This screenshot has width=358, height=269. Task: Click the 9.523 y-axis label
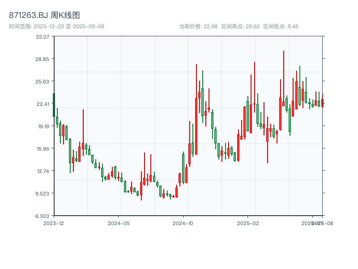[43, 194]
